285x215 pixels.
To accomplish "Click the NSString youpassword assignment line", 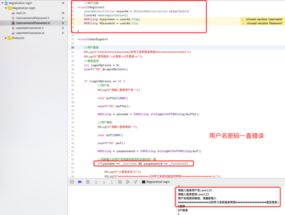I will (149, 151).
